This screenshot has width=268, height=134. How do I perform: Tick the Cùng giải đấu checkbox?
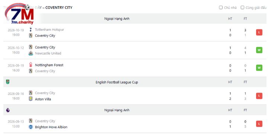coord(242,7)
